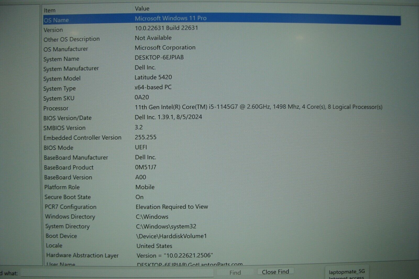Click the laptopmate_5G network tooltip
The height and width of the screenshot is (279, 419).
pyautogui.click(x=347, y=272)
